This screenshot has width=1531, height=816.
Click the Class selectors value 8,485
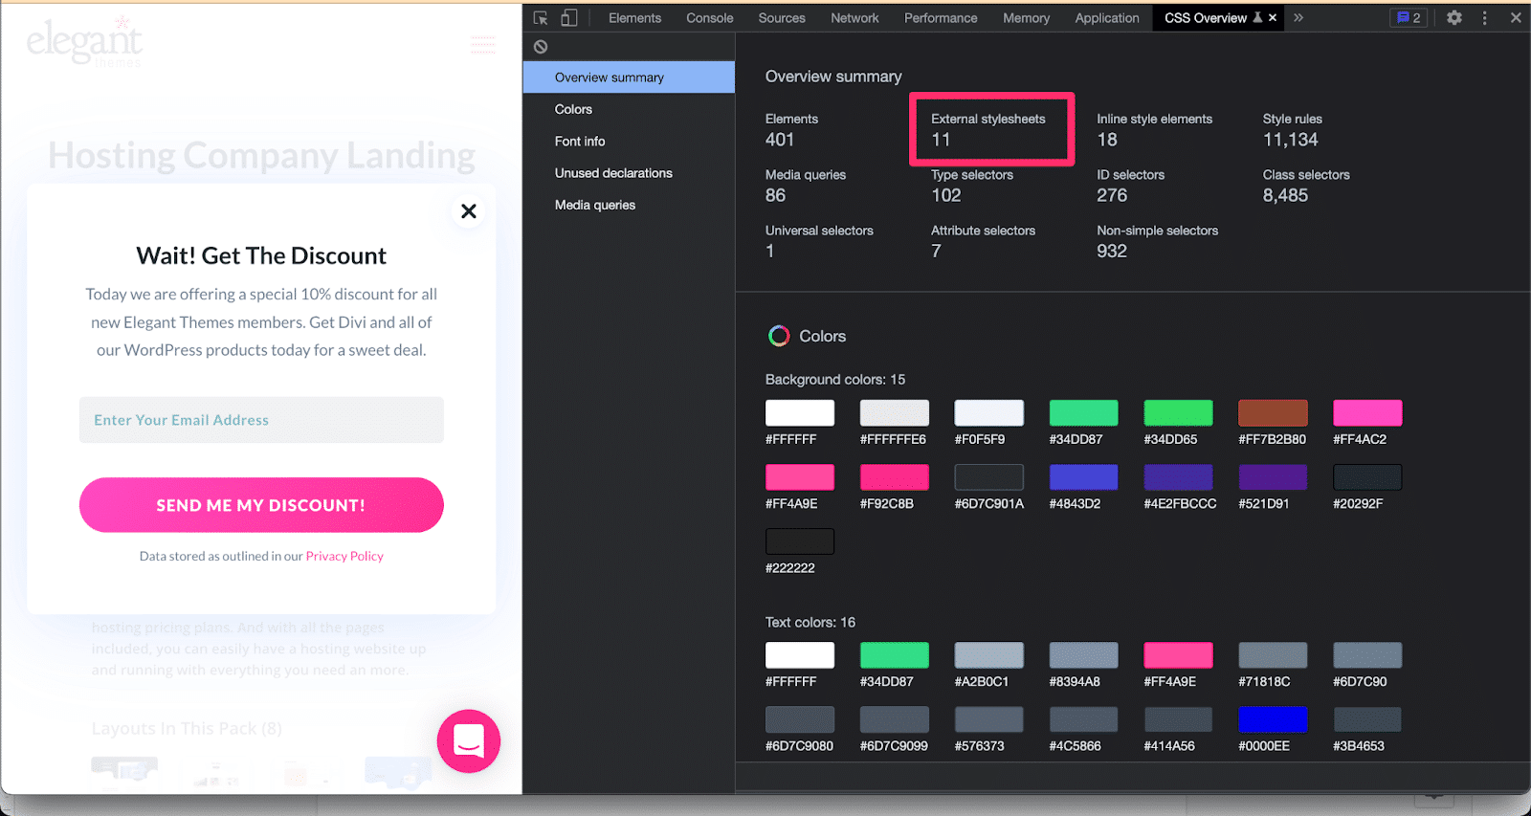(1285, 195)
